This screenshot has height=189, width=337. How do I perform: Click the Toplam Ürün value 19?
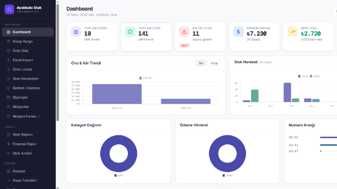[88, 33]
